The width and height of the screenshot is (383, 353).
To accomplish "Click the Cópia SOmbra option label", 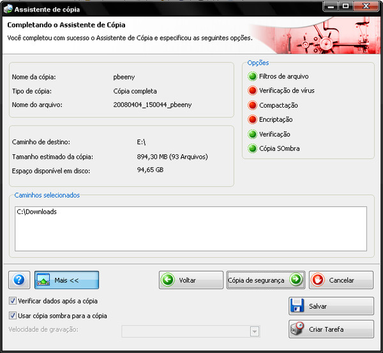I will coord(279,148).
